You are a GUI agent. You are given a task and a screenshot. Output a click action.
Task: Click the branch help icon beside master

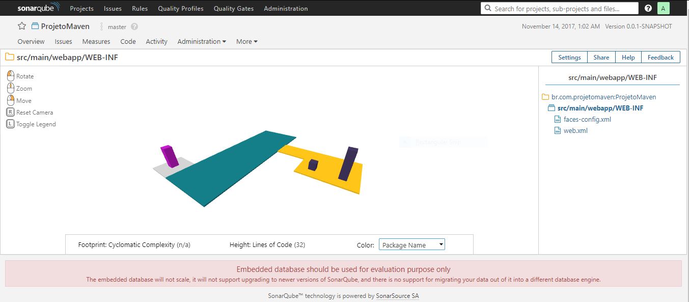coord(134,26)
